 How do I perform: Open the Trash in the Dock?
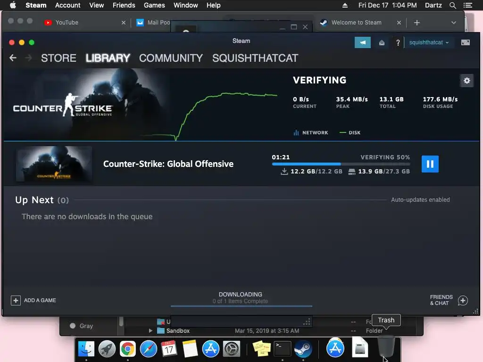point(386,347)
